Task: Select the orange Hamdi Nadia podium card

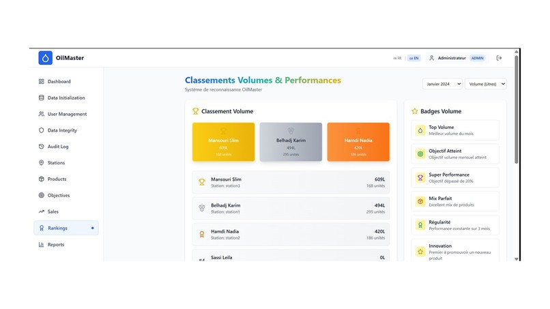Action: 358,142
